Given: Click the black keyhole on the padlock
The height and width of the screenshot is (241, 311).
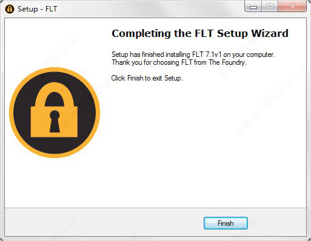Looking at the screenshot, I should (55, 121).
